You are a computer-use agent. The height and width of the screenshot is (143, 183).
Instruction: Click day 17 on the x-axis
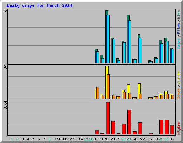coord(97,139)
